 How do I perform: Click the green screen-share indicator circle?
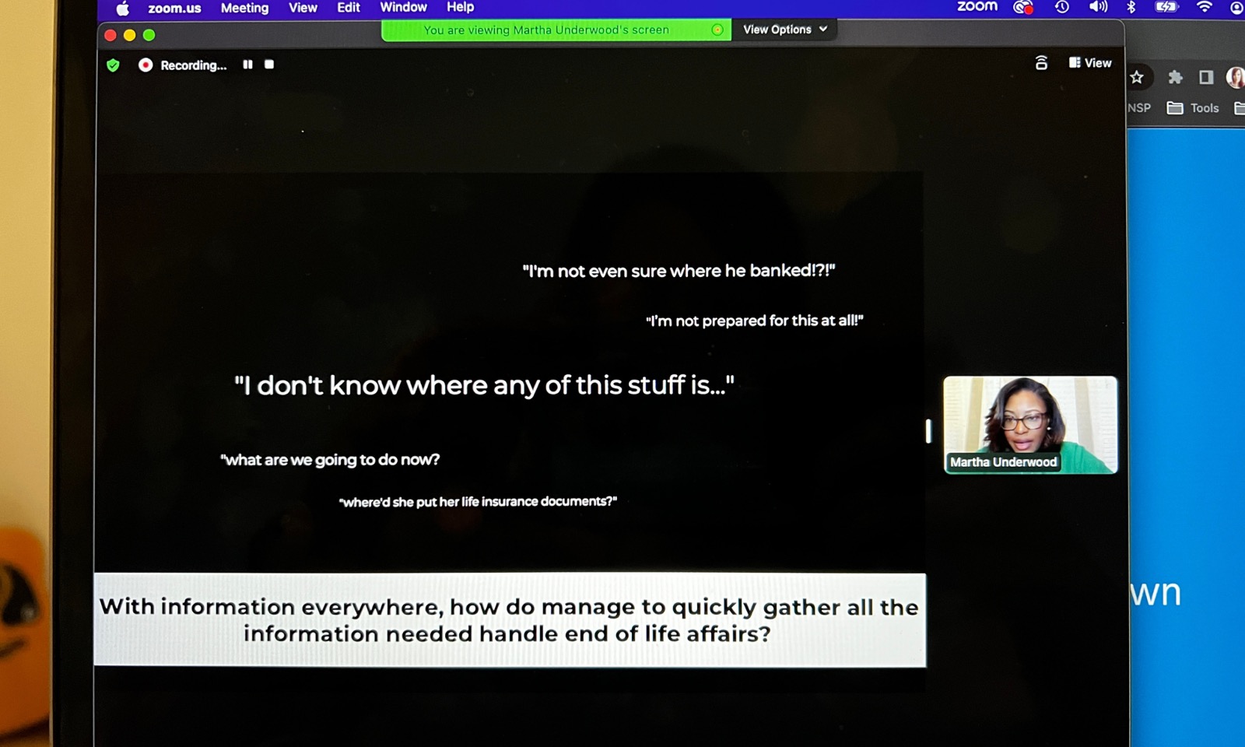[717, 30]
